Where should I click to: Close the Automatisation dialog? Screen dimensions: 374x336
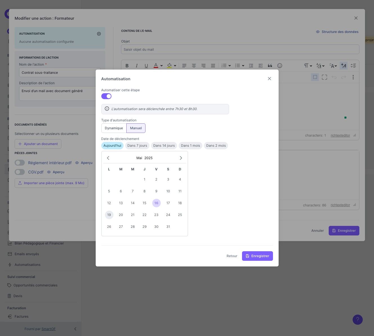tap(269, 79)
